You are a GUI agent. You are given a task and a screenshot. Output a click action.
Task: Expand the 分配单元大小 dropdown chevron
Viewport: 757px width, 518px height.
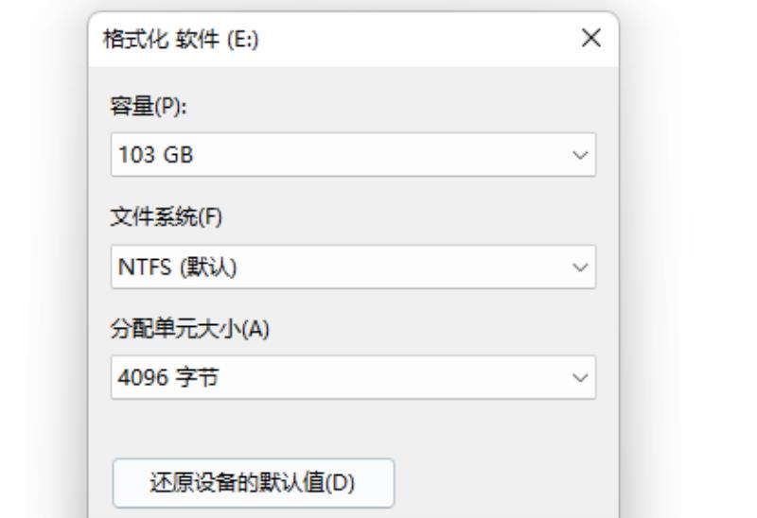(580, 377)
